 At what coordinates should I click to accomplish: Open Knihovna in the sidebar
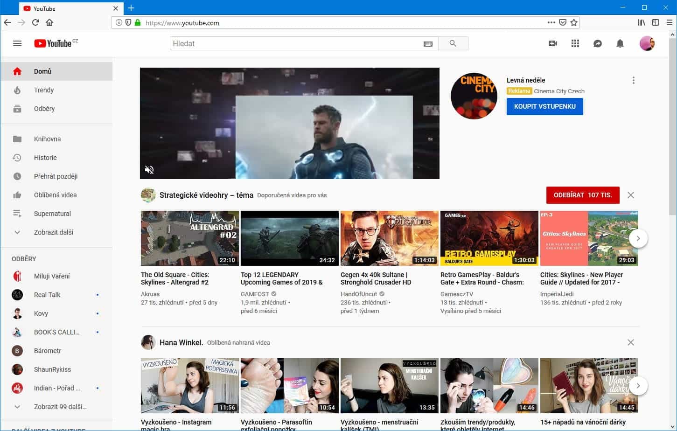pyautogui.click(x=56, y=139)
